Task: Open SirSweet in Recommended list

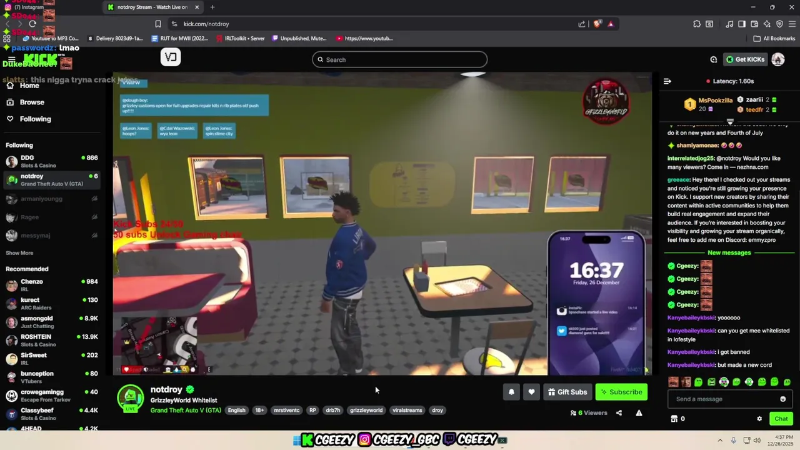Action: (52, 359)
